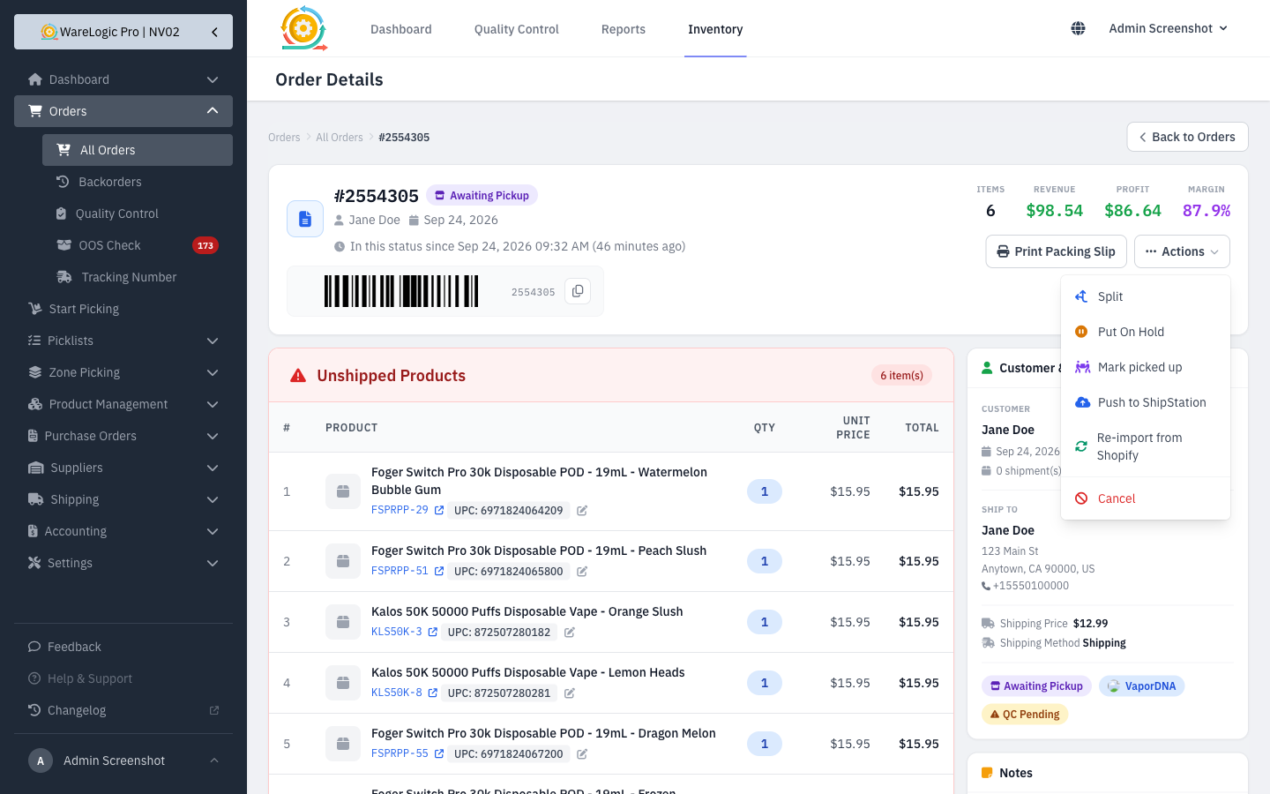Collapse the Orders sidebar section

[x=123, y=111]
